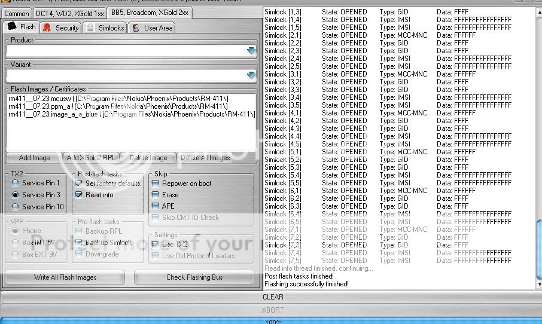The width and height of the screenshot is (542, 324).
Task: Enable Skip APE checkbox
Action: pos(155,206)
